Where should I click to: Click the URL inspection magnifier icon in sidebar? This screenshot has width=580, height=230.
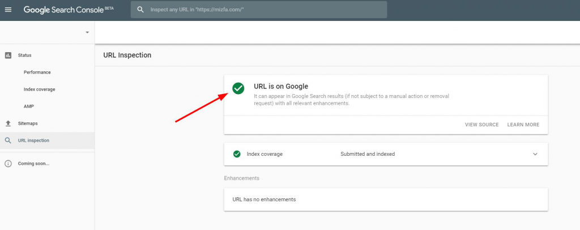(x=8, y=140)
